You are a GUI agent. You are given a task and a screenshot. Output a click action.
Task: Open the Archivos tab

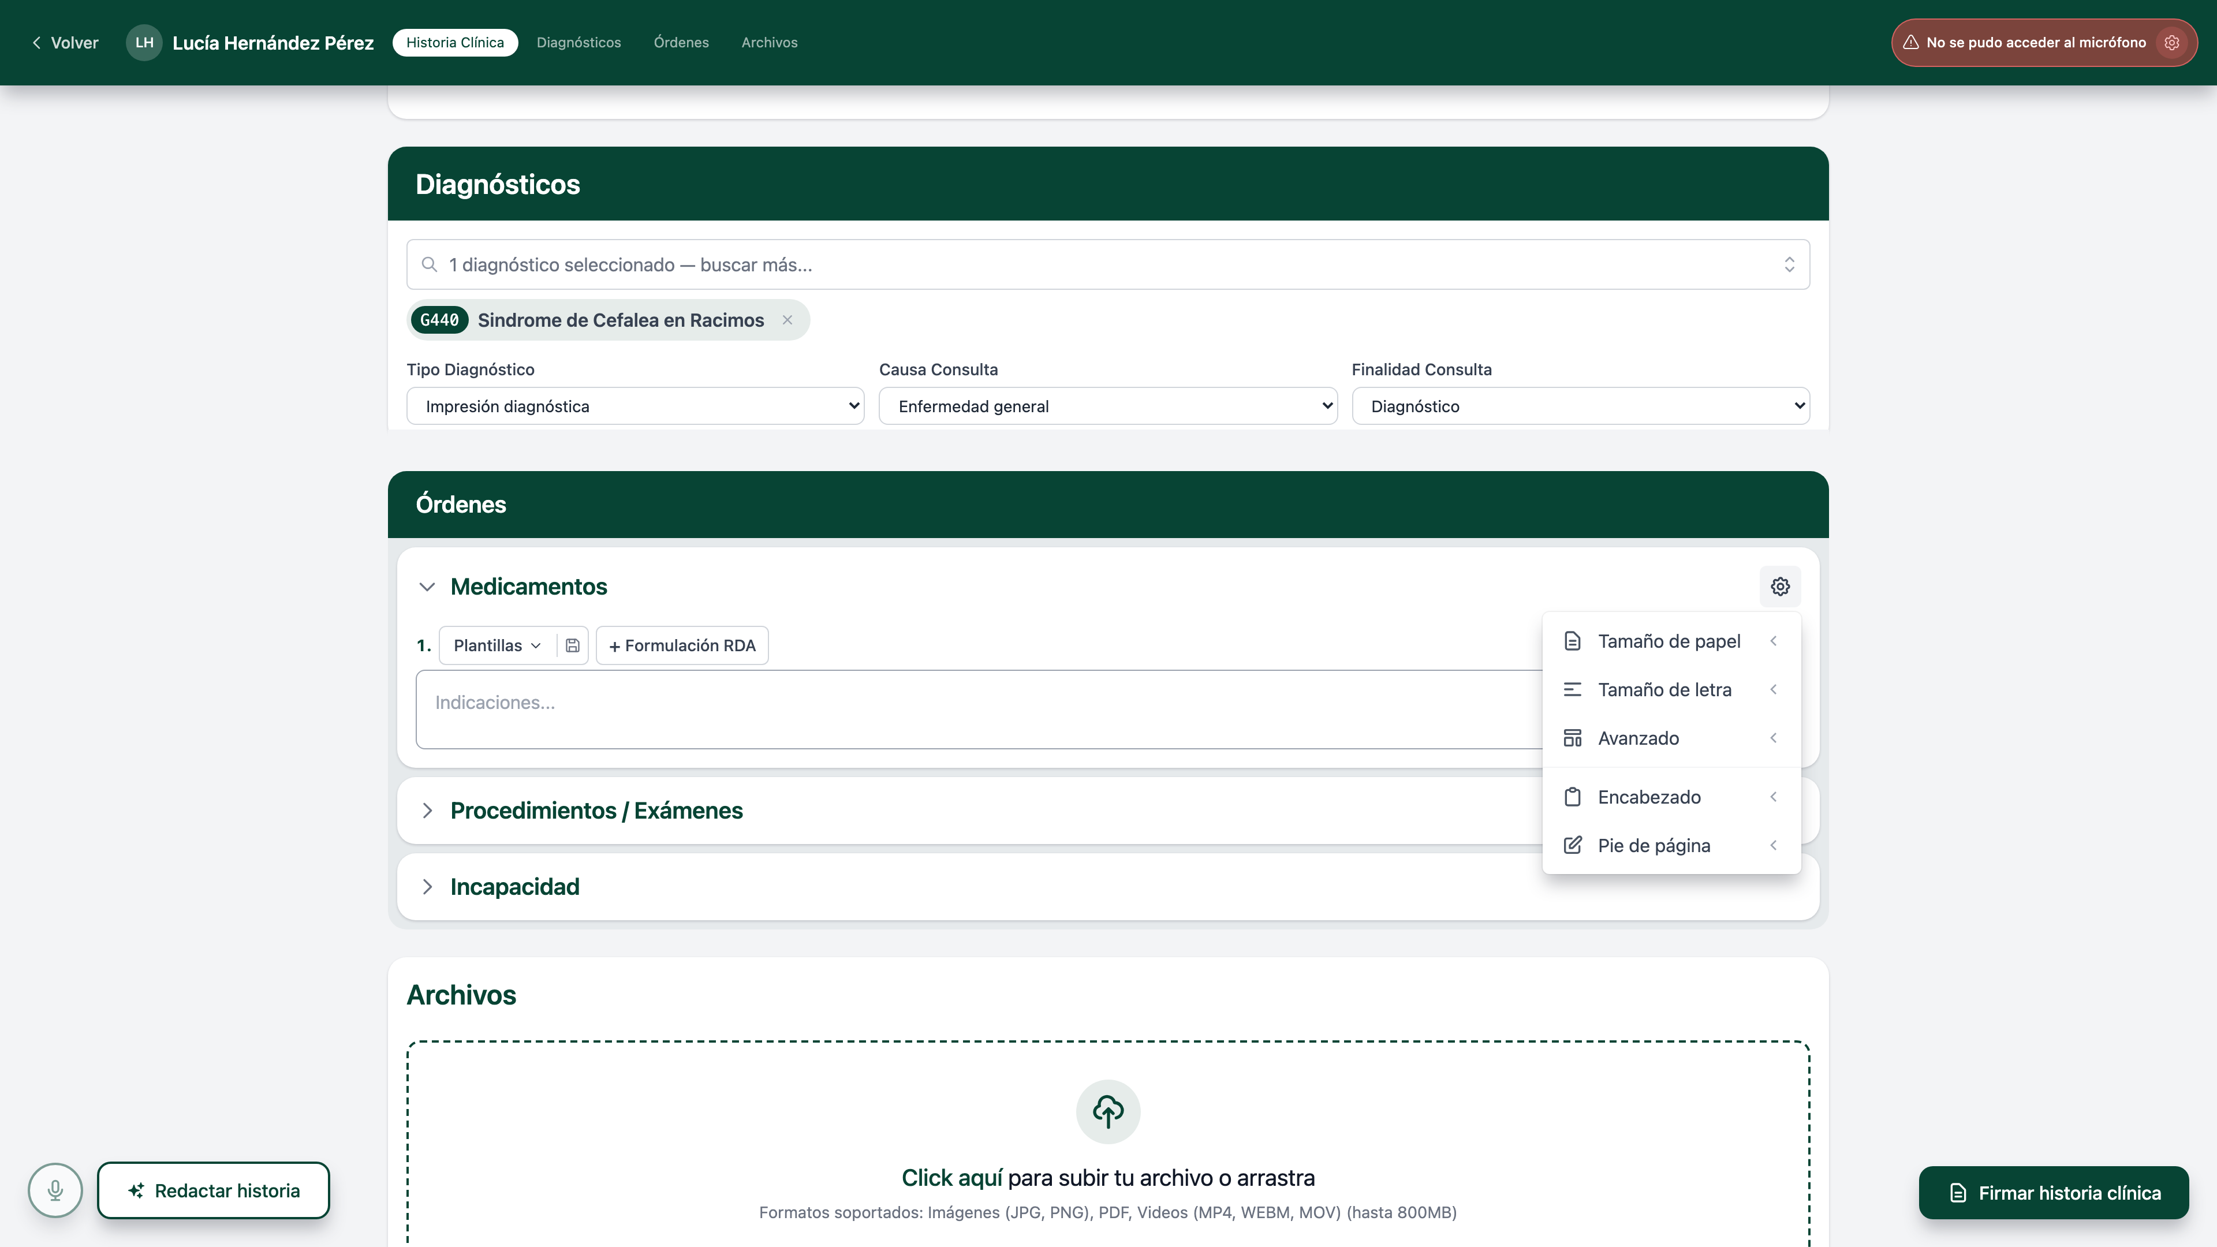pos(770,42)
